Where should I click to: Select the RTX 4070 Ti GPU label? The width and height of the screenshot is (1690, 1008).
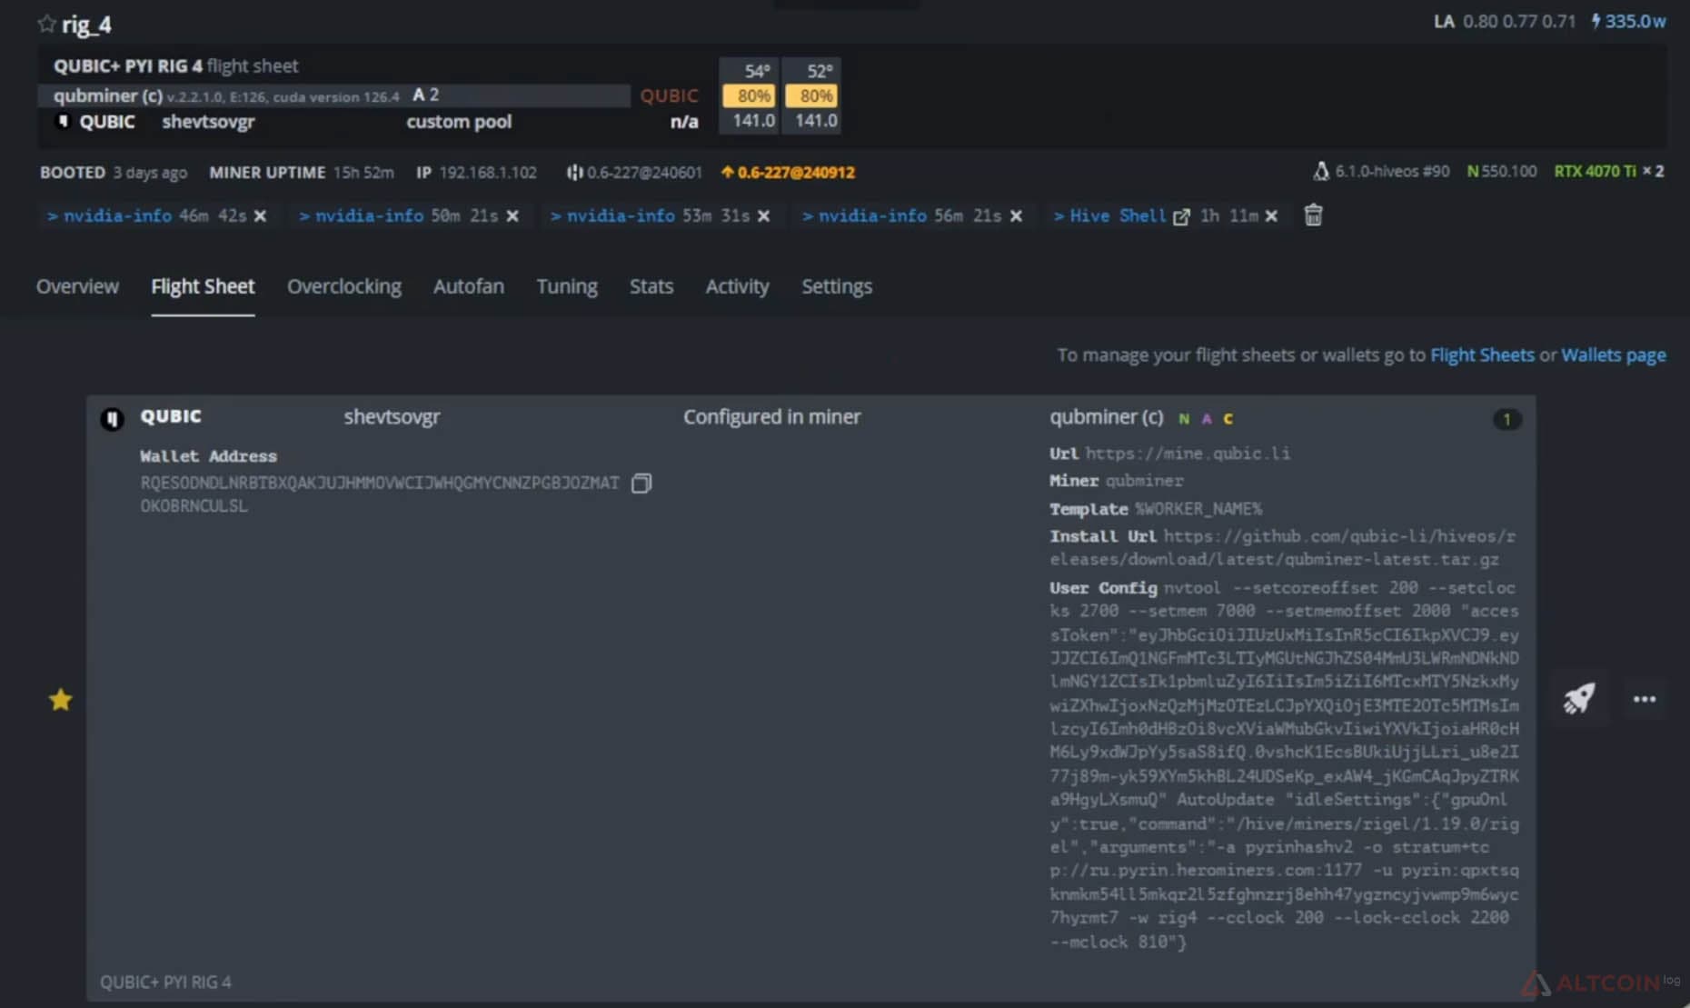tap(1595, 171)
